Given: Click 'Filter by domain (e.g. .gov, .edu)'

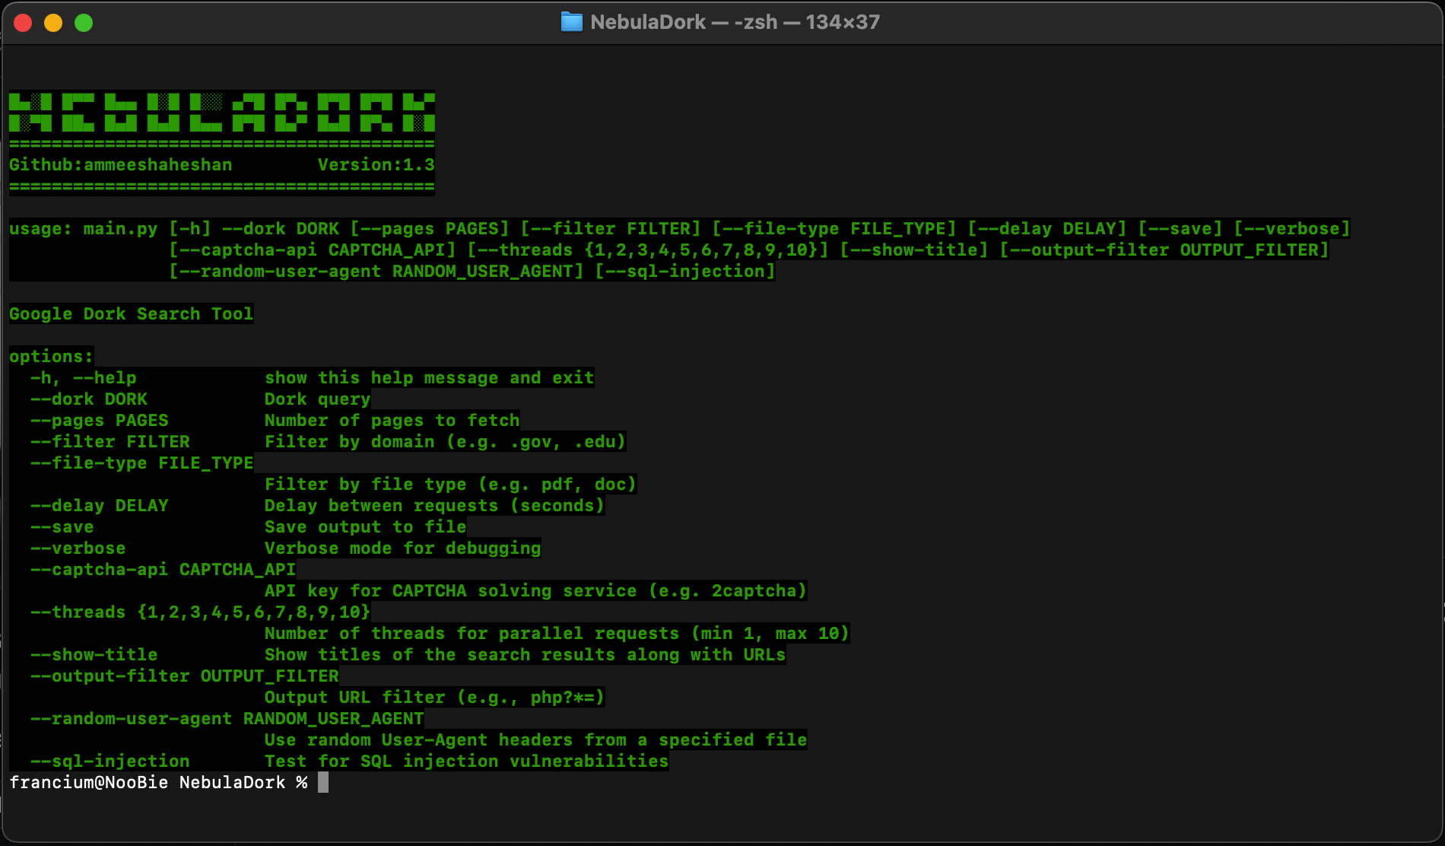Looking at the screenshot, I should click(446, 441).
